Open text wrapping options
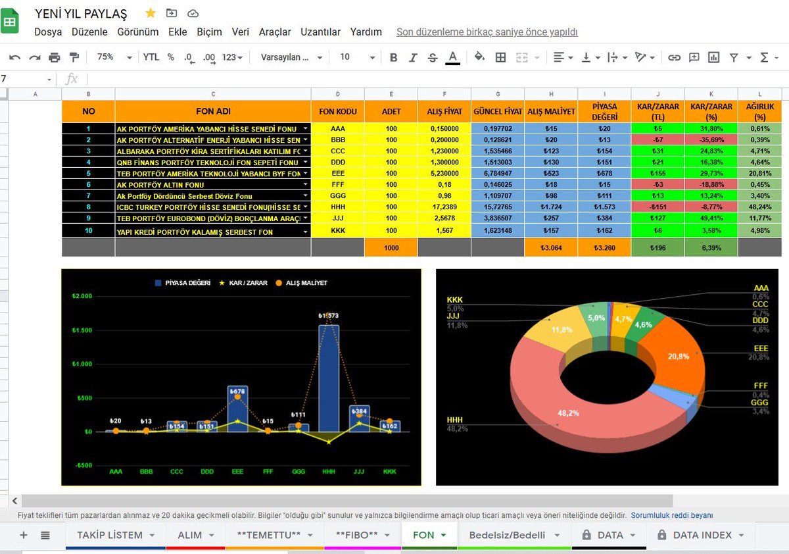The width and height of the screenshot is (789, 554). (616, 57)
